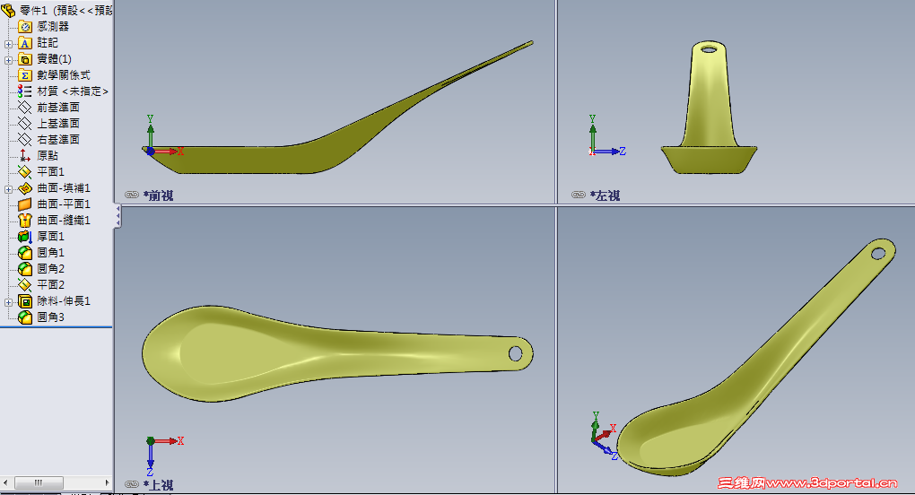Select the 感測器 sensors folder icon

[x=24, y=27]
